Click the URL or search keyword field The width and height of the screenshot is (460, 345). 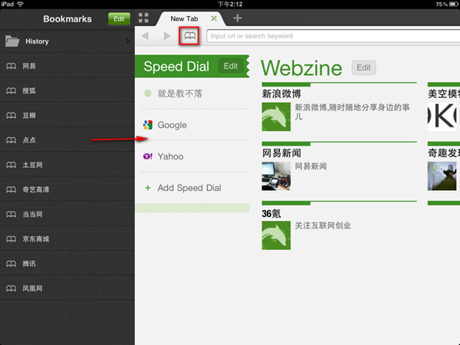[x=333, y=36]
